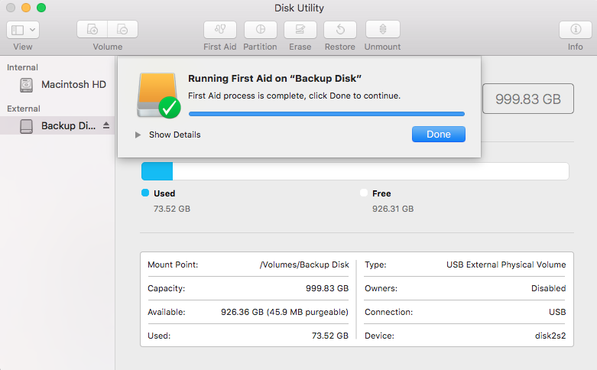Click the Used row value in info table
The height and width of the screenshot is (370, 597).
(329, 336)
